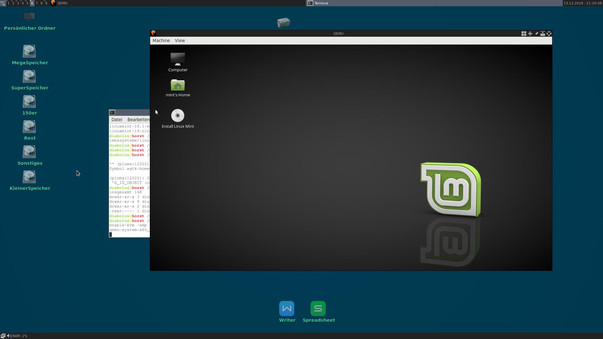Click the 'enable-kvm -smp' line in terminal
The height and width of the screenshot is (339, 603).
tap(128, 225)
